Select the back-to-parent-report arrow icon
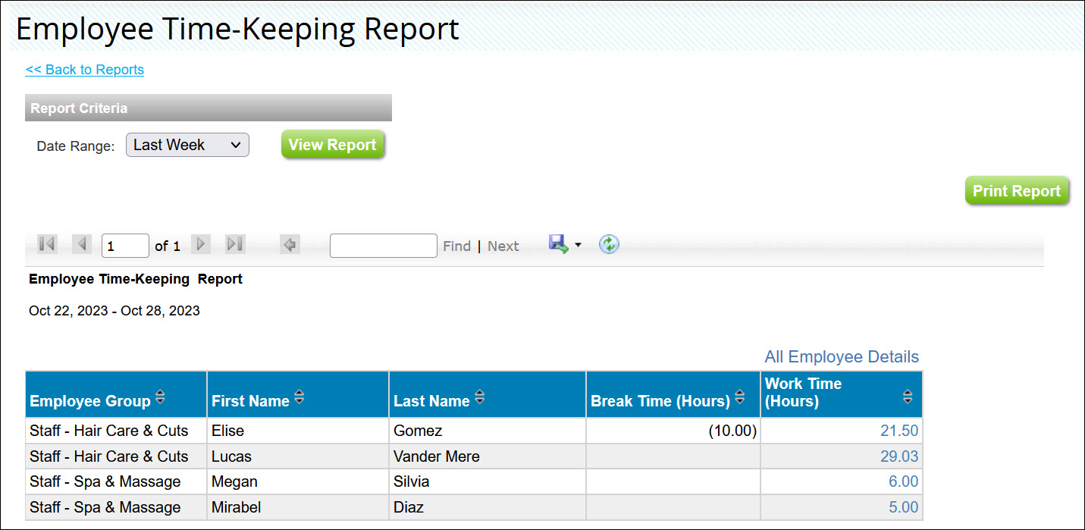Image resolution: width=1085 pixels, height=530 pixels. pyautogui.click(x=289, y=243)
